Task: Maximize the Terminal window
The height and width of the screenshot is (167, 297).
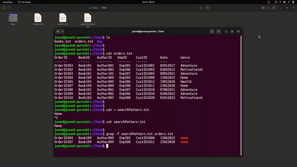Action: 232,32
